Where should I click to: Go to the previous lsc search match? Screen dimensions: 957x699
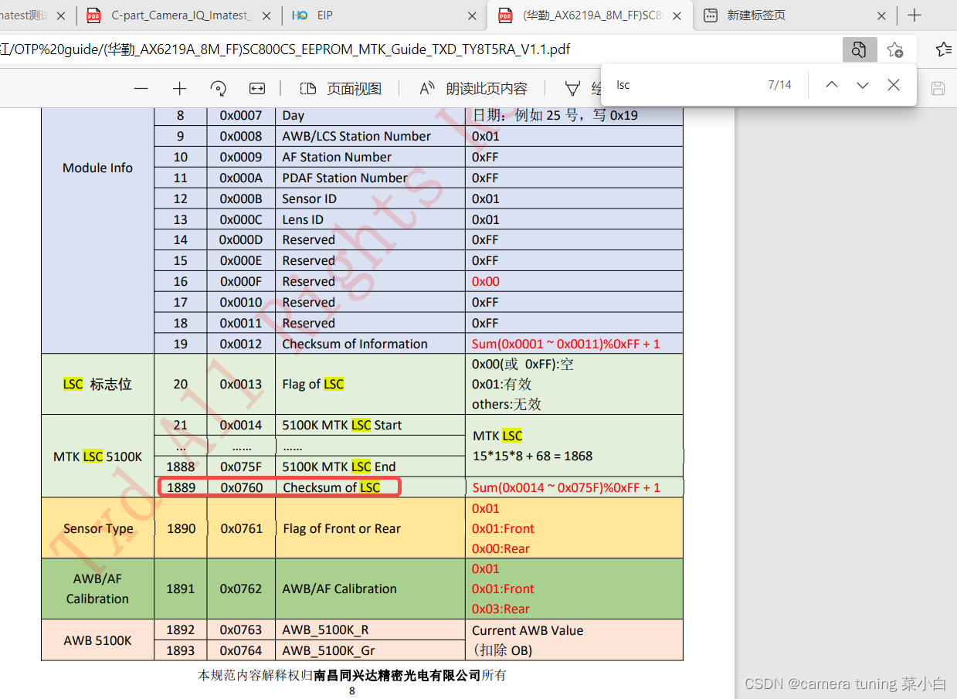(x=831, y=84)
